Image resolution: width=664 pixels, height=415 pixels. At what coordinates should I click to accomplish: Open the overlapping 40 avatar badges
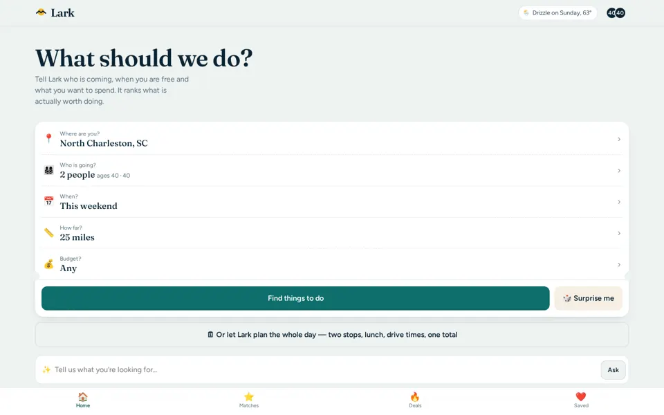[616, 12]
